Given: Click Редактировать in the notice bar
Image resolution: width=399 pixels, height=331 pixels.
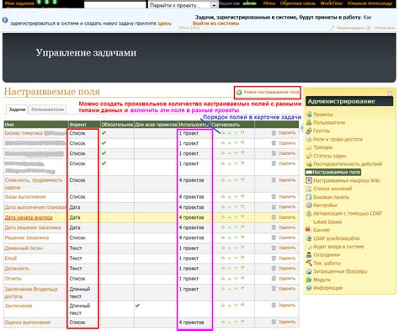Looking at the screenshot, I should coord(350,28).
